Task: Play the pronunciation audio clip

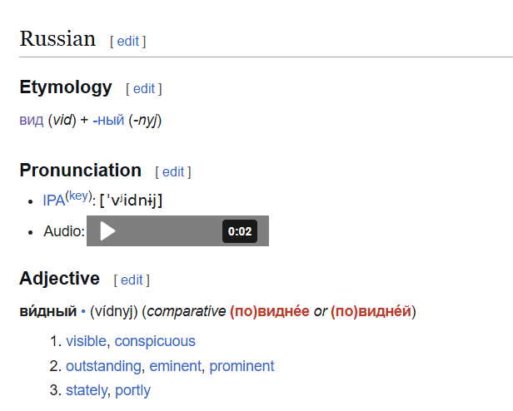Action: tap(107, 230)
